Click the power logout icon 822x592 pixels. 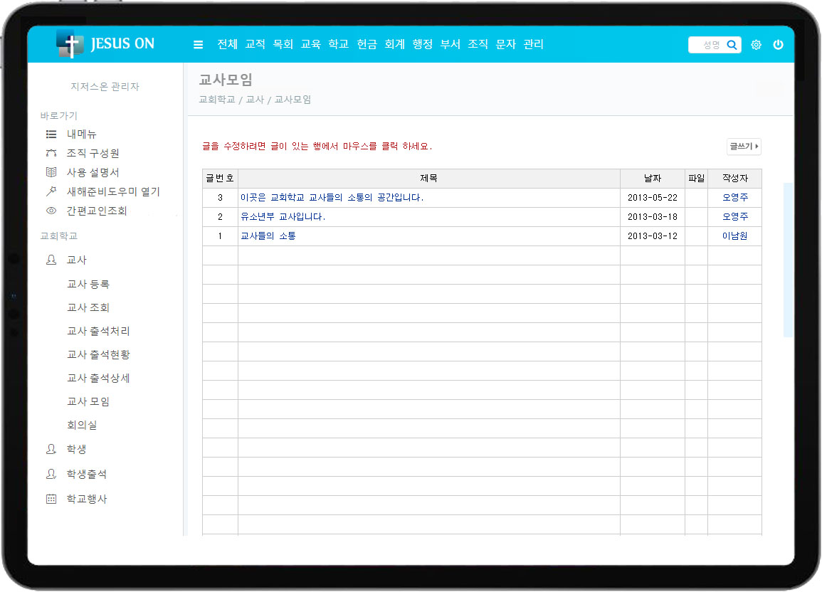[778, 45]
